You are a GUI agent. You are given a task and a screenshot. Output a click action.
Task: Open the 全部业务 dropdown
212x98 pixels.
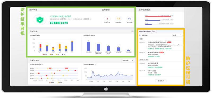128,60
